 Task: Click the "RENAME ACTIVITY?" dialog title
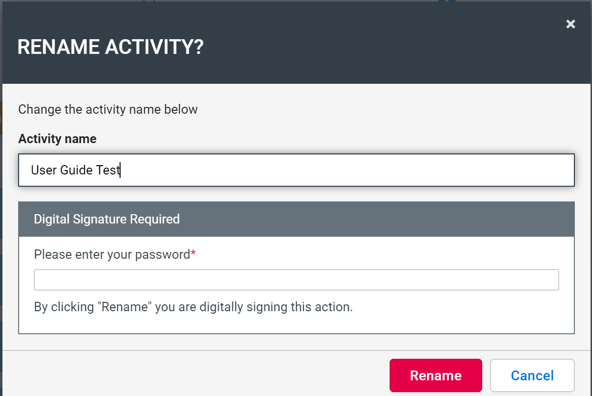click(x=110, y=48)
